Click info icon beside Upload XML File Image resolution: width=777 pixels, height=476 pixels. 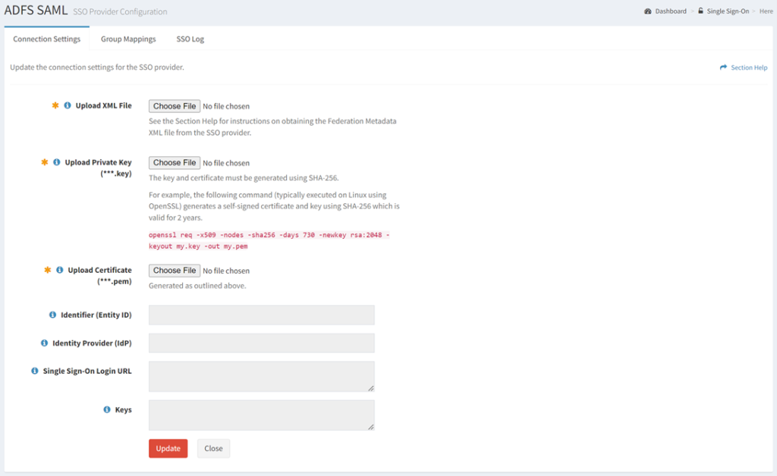(68, 106)
